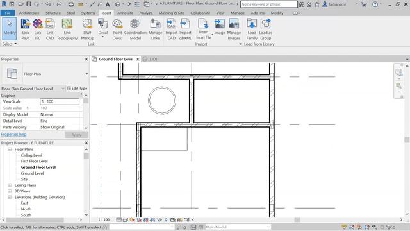Screen dimensions: 410x231
Task: Click the shopping cart icon in title bar
Action: tap(364, 4)
